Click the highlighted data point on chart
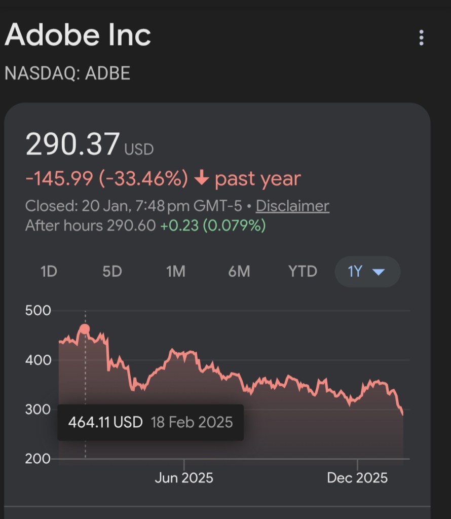 coord(85,329)
